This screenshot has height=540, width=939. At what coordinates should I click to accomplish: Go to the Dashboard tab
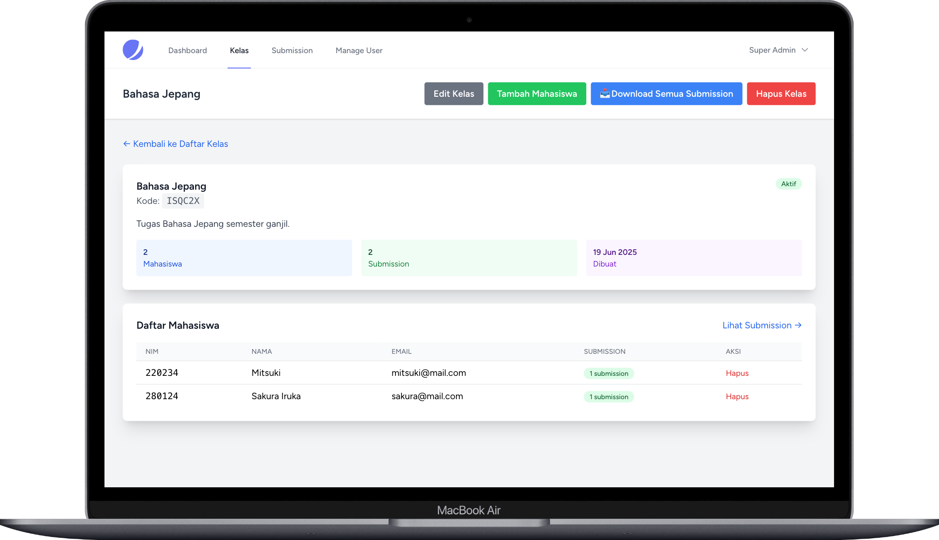pyautogui.click(x=187, y=51)
